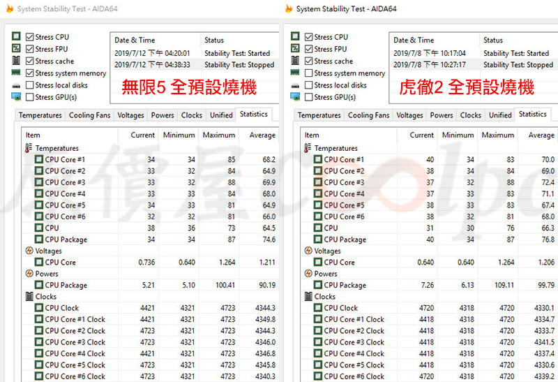The height and width of the screenshot is (382, 558).
Task: Open Temperatures tab in left window
Action: click(x=40, y=115)
